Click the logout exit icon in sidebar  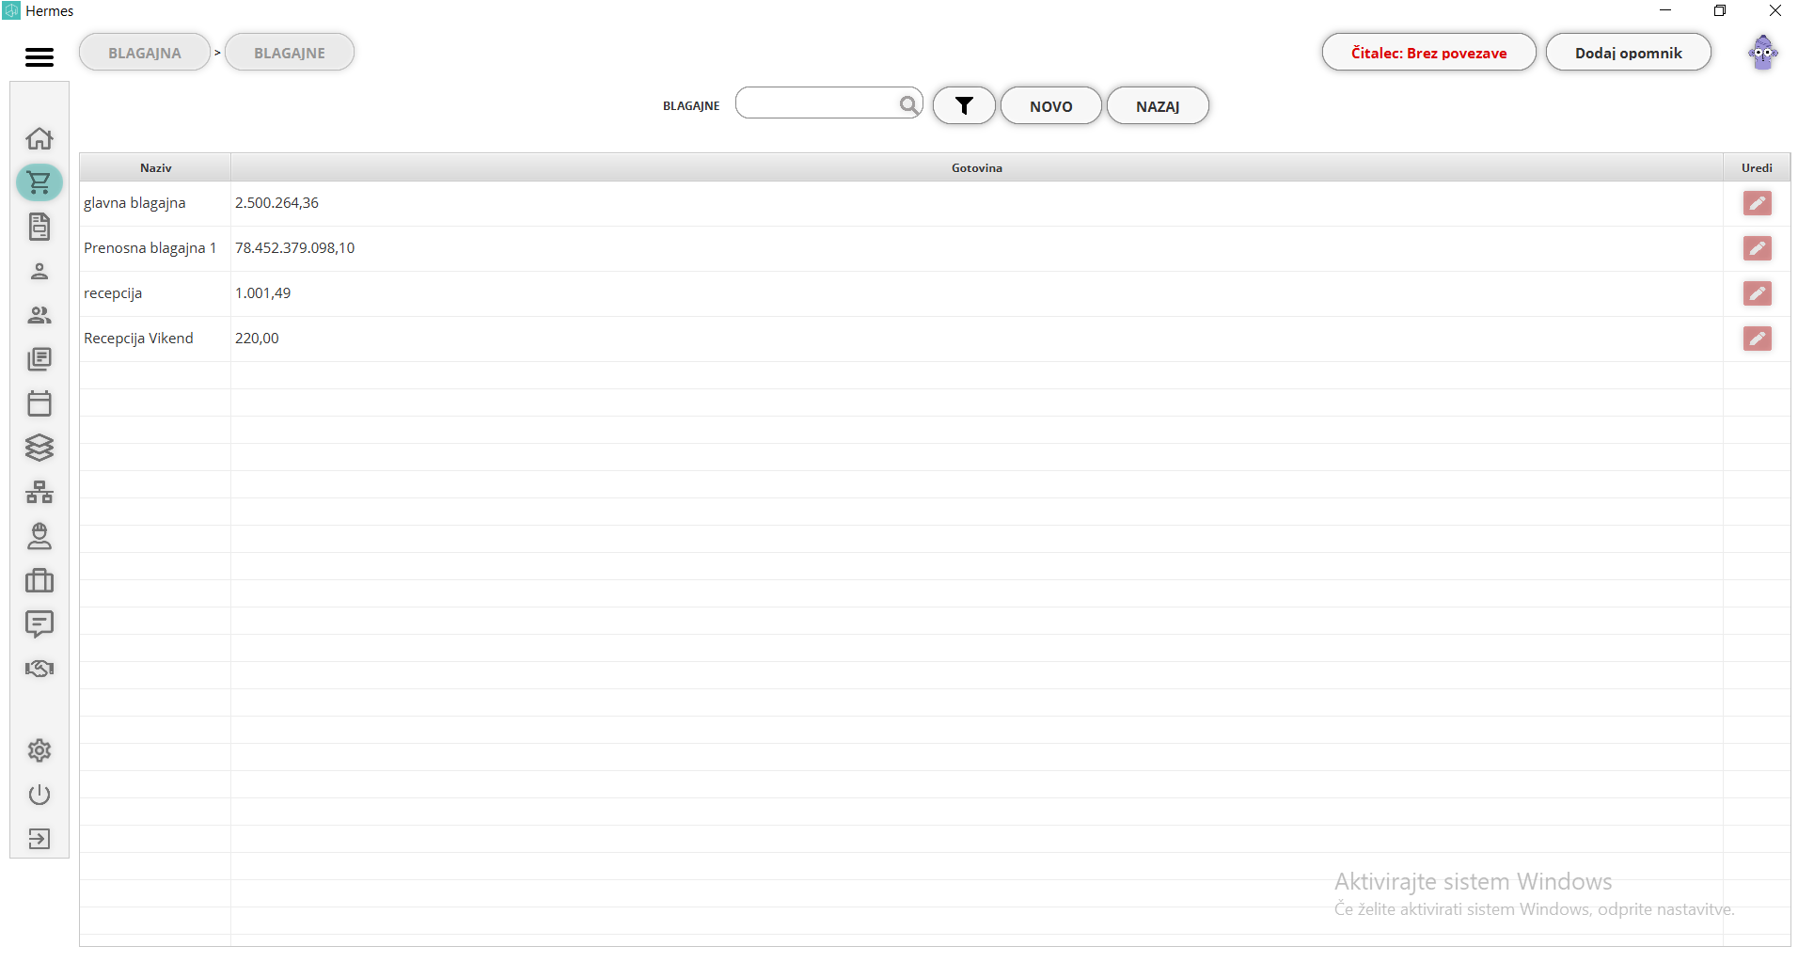click(39, 839)
